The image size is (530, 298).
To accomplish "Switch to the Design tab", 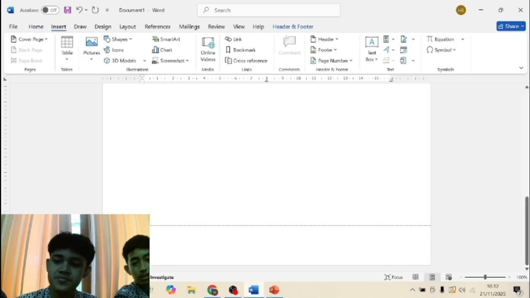I will tap(103, 26).
